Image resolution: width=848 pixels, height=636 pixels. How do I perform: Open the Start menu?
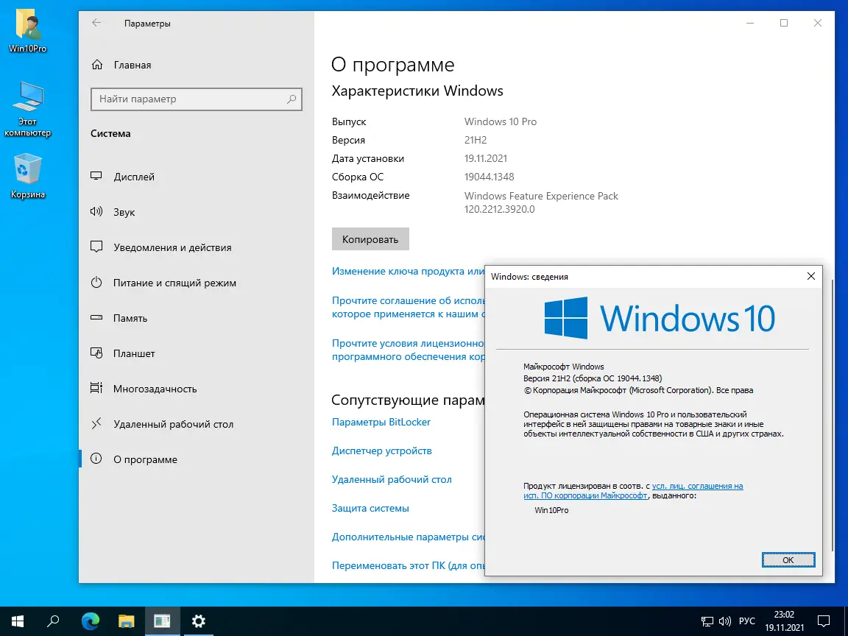click(16, 621)
